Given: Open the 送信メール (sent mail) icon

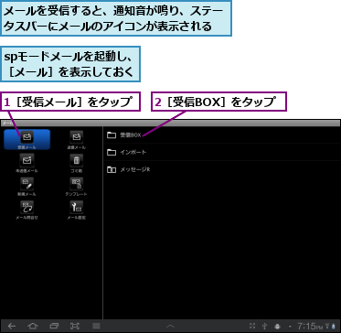Looking at the screenshot, I should pyautogui.click(x=77, y=139).
